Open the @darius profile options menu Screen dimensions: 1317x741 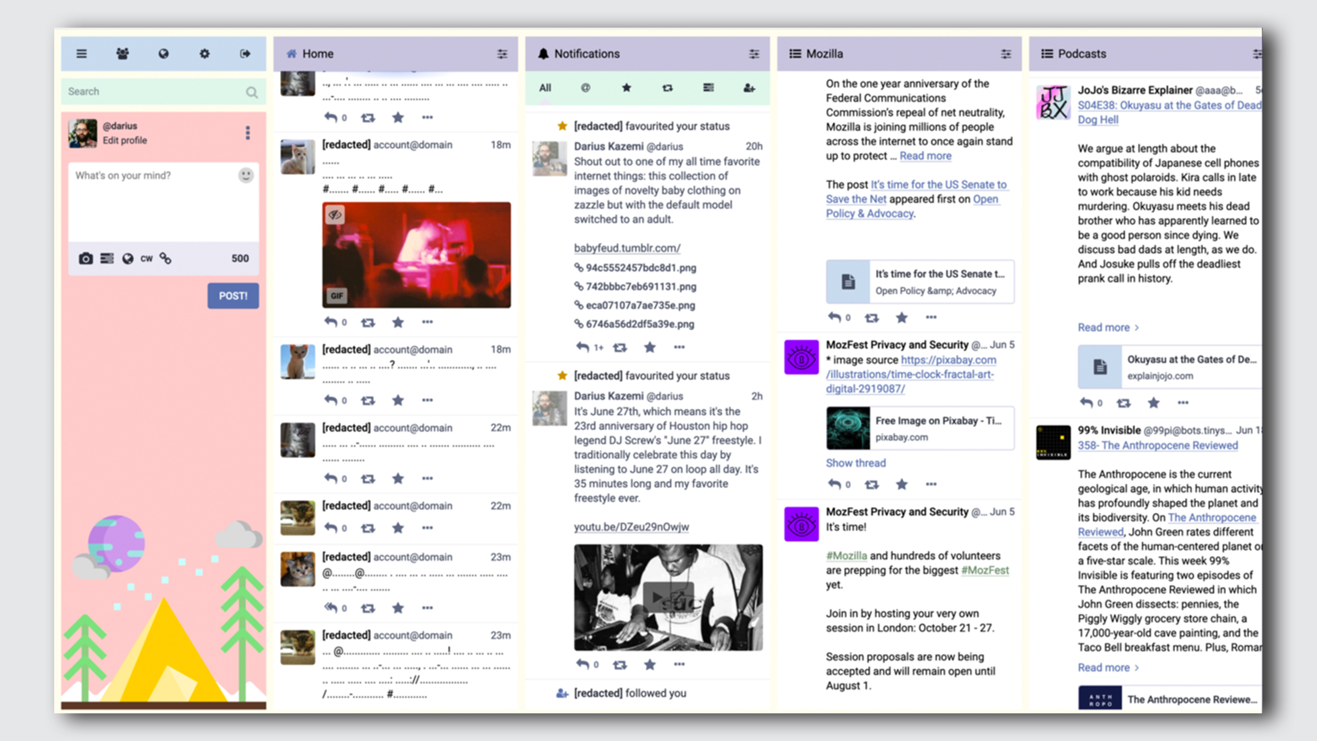tap(247, 134)
